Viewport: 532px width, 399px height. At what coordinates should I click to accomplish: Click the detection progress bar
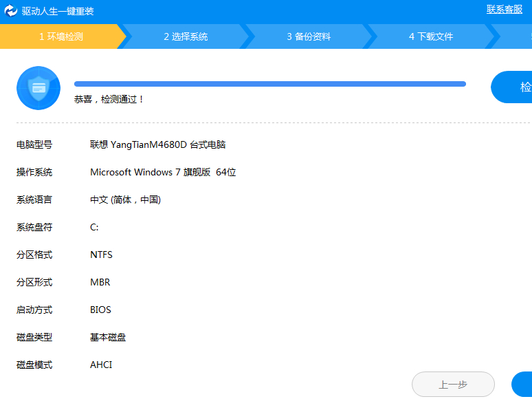tap(270, 84)
